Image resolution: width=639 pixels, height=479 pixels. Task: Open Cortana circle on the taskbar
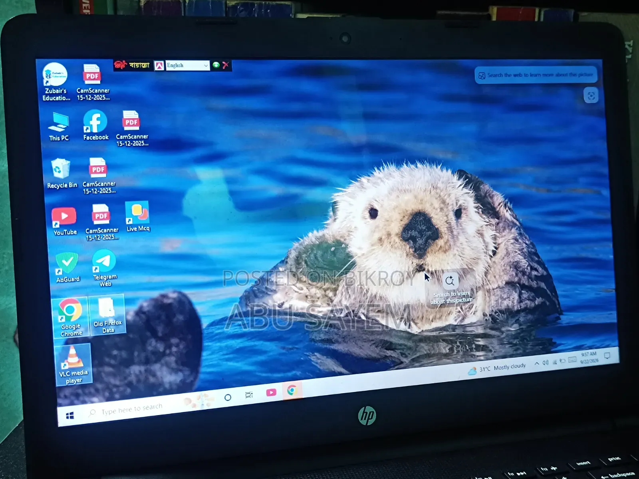click(228, 397)
